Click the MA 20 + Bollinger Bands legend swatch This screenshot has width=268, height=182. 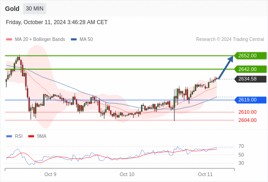pyautogui.click(x=9, y=40)
